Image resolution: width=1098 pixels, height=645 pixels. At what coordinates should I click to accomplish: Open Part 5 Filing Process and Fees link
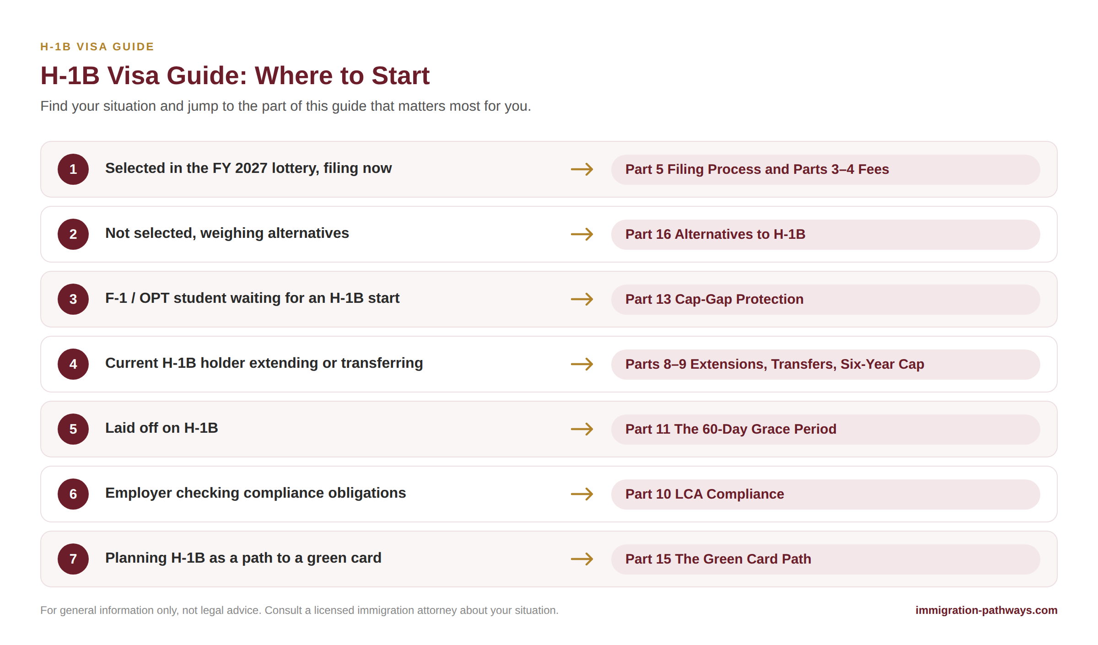click(x=825, y=169)
